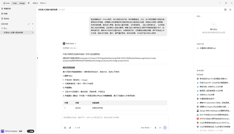Click the microphone voice input icon
The image size is (234, 134).
(x=155, y=128)
